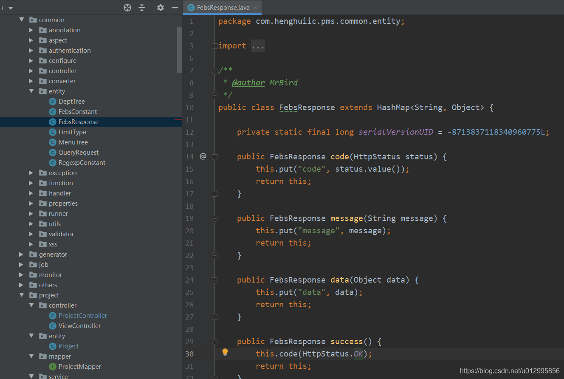
Task: Select the others folder
Action: click(x=48, y=285)
